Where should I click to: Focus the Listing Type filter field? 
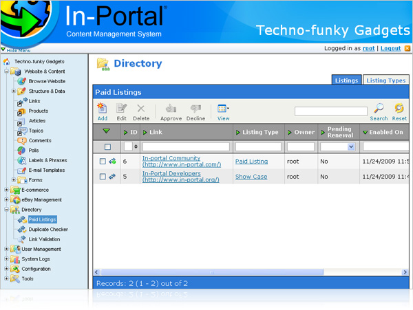pos(258,146)
